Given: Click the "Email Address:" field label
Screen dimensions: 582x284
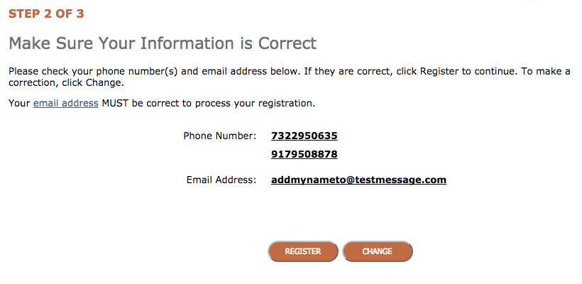Looking at the screenshot, I should pyautogui.click(x=221, y=180).
